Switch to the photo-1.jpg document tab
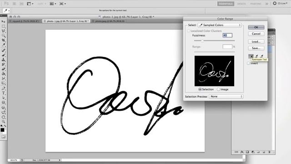 pyautogui.click(x=66, y=21)
